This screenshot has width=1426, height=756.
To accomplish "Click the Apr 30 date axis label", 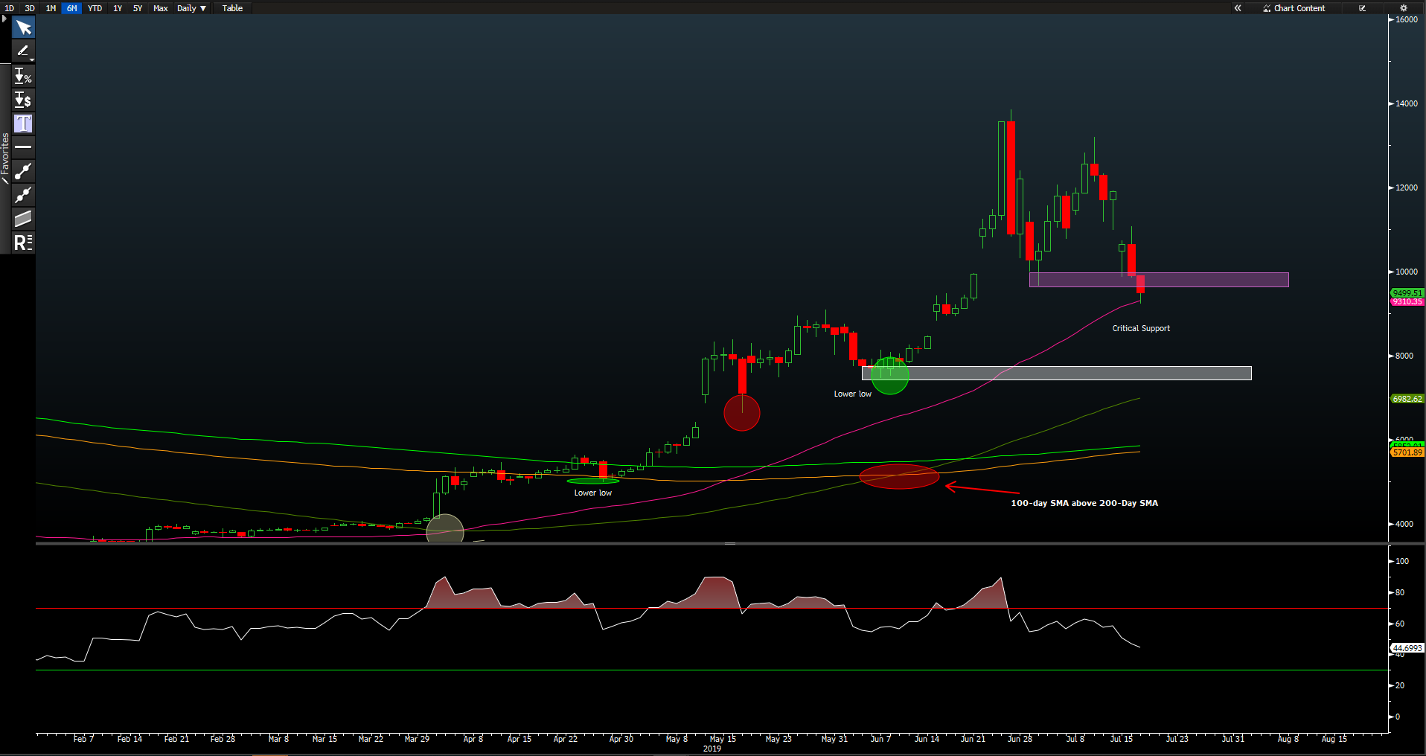I will [x=621, y=739].
